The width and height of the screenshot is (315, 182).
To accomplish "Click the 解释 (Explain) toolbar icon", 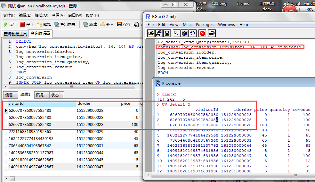I will click(x=44, y=24).
